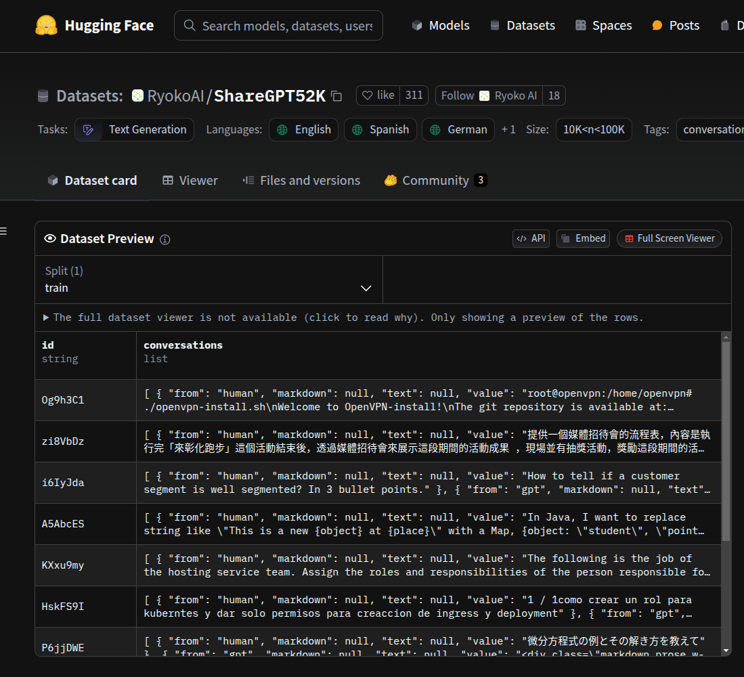The width and height of the screenshot is (744, 677).
Task: Click the Java replace string conversation cell
Action: (x=429, y=524)
